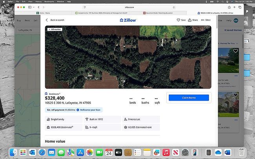Open Mail from the dock

point(51,152)
